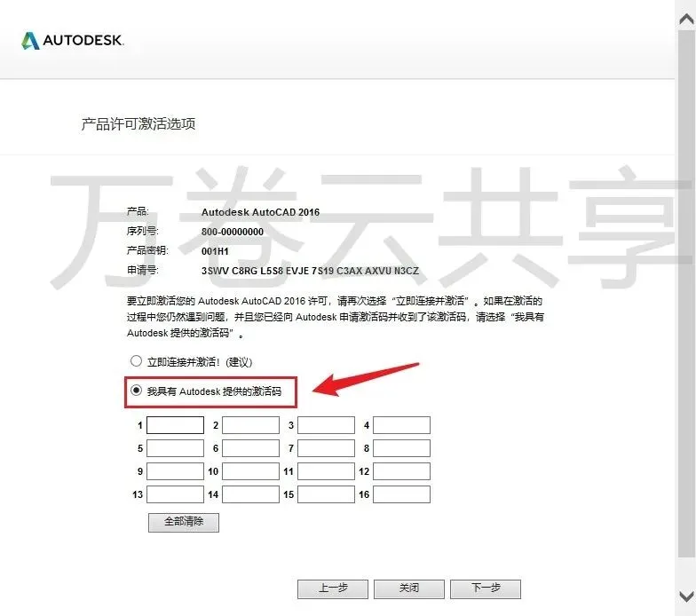Click the 产品许可激活选项 heading
Screen dimensions: 696x616
tap(138, 124)
